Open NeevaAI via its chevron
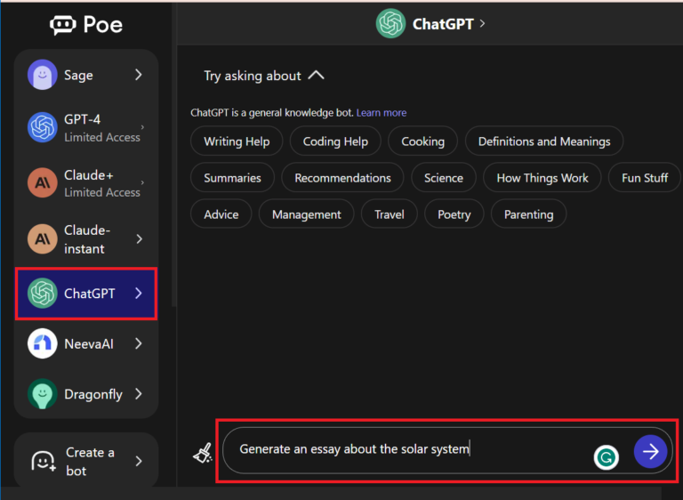683x500 pixels. point(139,343)
